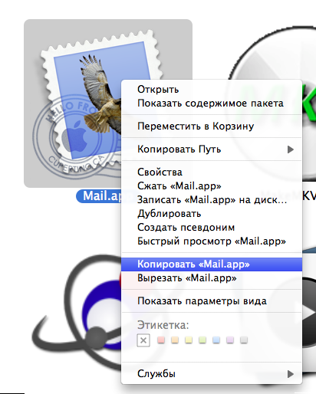Apply the gray label color

[244, 340]
